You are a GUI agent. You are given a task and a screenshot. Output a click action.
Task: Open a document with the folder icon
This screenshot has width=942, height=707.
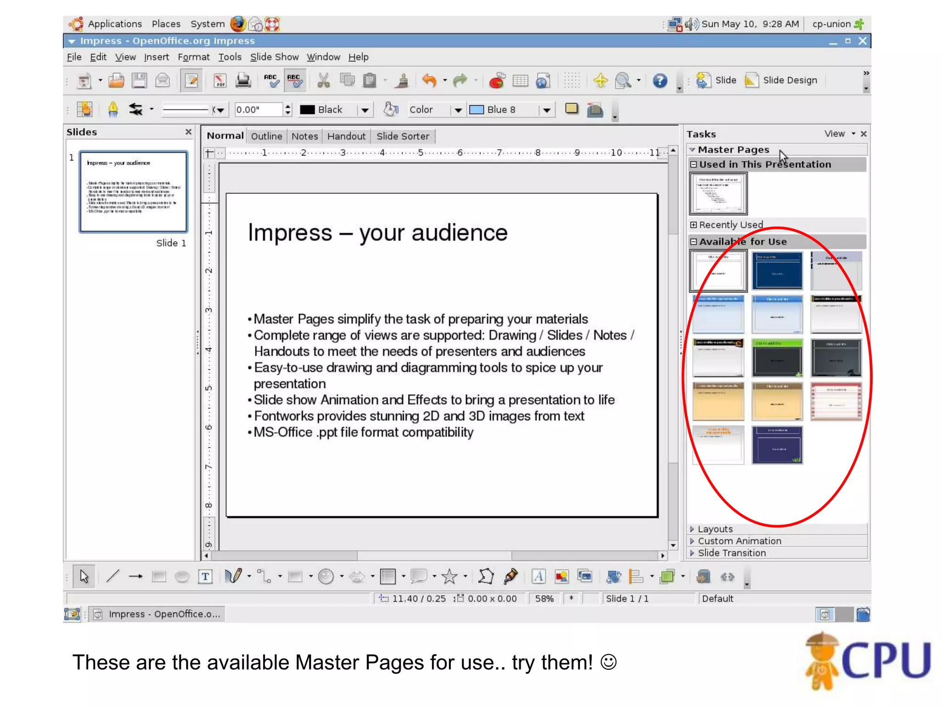(116, 81)
